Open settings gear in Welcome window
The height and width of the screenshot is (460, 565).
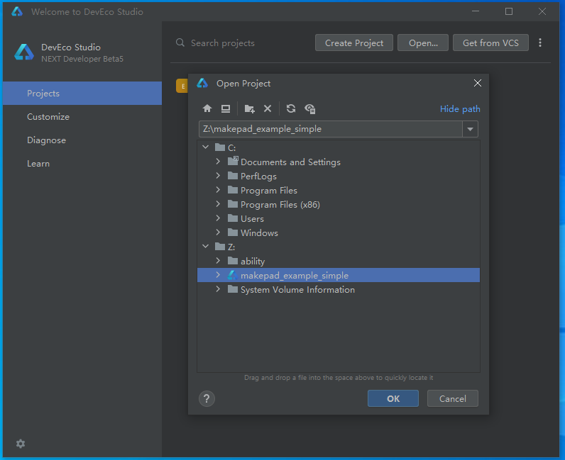point(21,444)
